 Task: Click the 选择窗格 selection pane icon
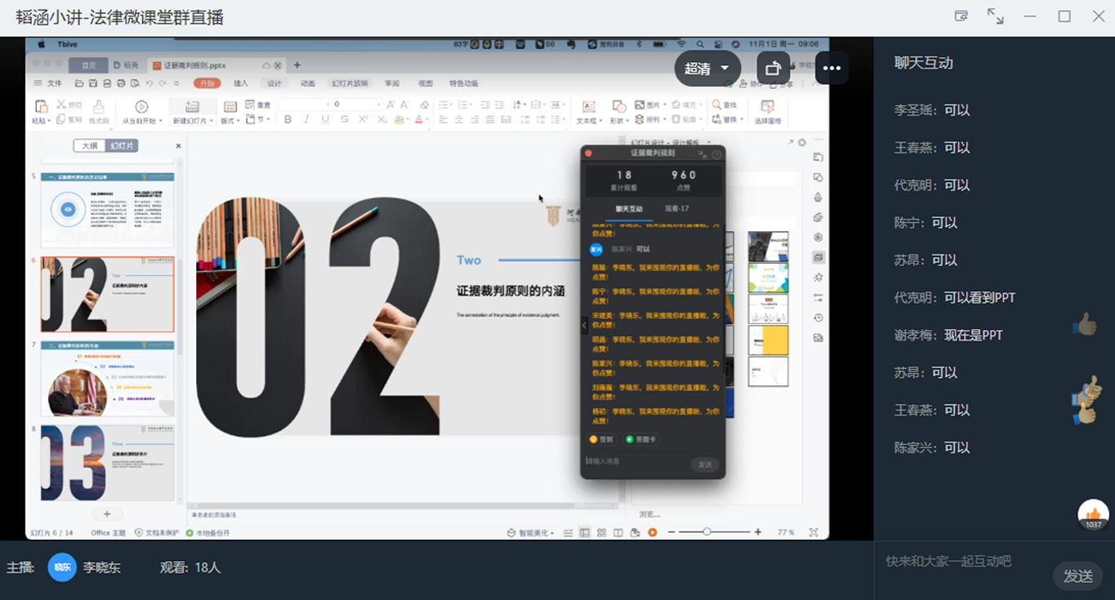[767, 106]
